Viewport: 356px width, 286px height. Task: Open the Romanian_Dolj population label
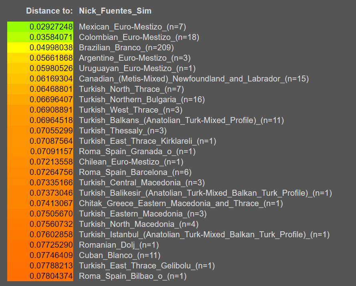point(119,245)
